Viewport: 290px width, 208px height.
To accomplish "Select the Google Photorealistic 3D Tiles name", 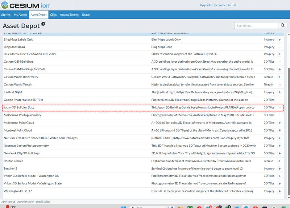I will 24,100.
